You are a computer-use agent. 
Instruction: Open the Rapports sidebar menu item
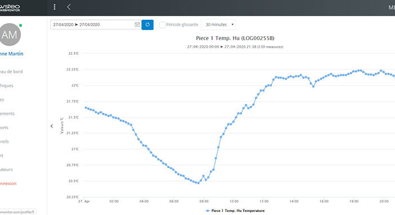(4, 128)
